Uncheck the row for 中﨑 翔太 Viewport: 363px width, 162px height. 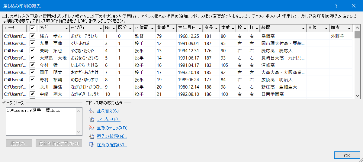[32, 94]
